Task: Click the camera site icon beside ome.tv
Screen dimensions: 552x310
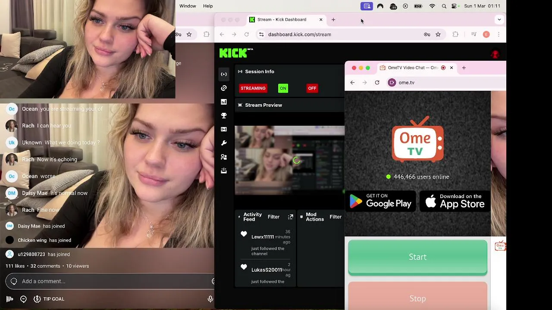Action: click(x=392, y=83)
